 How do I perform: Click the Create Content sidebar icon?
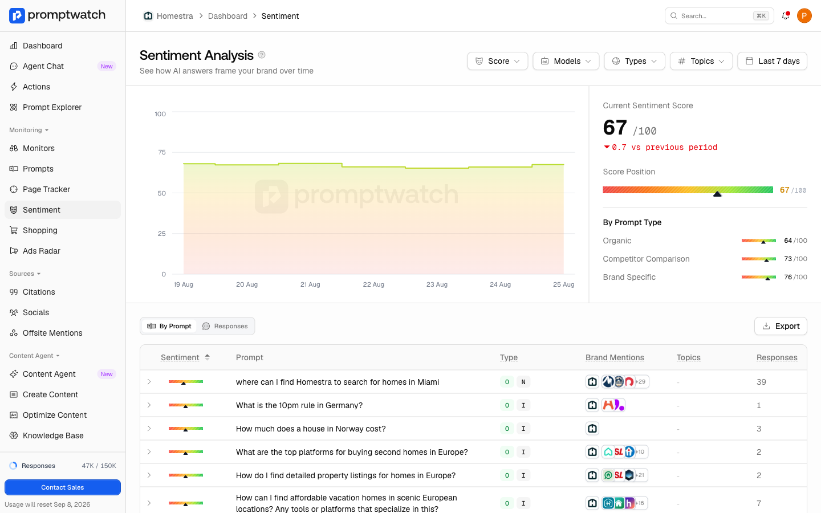click(x=14, y=394)
